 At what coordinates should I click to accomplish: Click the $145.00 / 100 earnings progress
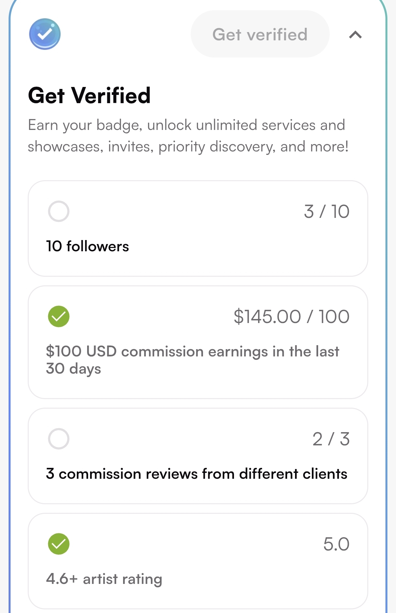click(x=291, y=317)
